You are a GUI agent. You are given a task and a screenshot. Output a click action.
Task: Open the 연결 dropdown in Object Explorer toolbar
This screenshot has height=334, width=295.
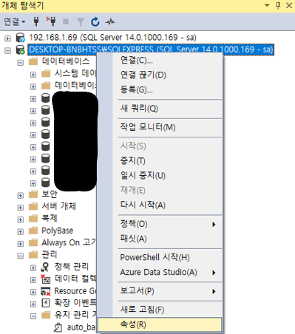click(x=15, y=21)
